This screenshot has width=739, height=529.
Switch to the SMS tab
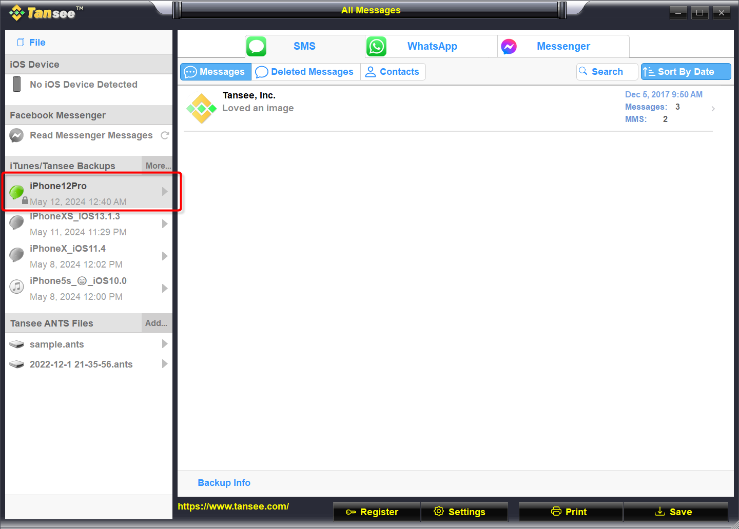pos(305,46)
